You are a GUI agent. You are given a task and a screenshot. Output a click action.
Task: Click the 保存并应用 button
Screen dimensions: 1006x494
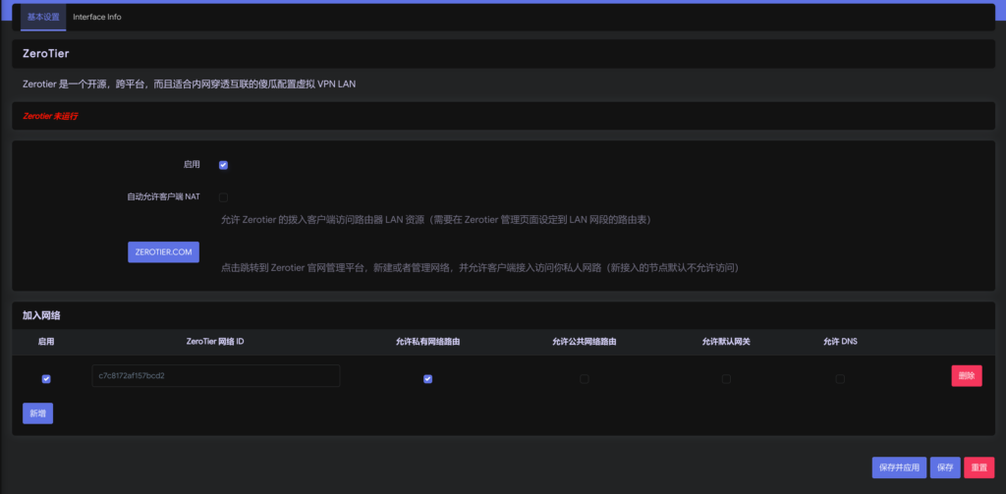pos(900,467)
